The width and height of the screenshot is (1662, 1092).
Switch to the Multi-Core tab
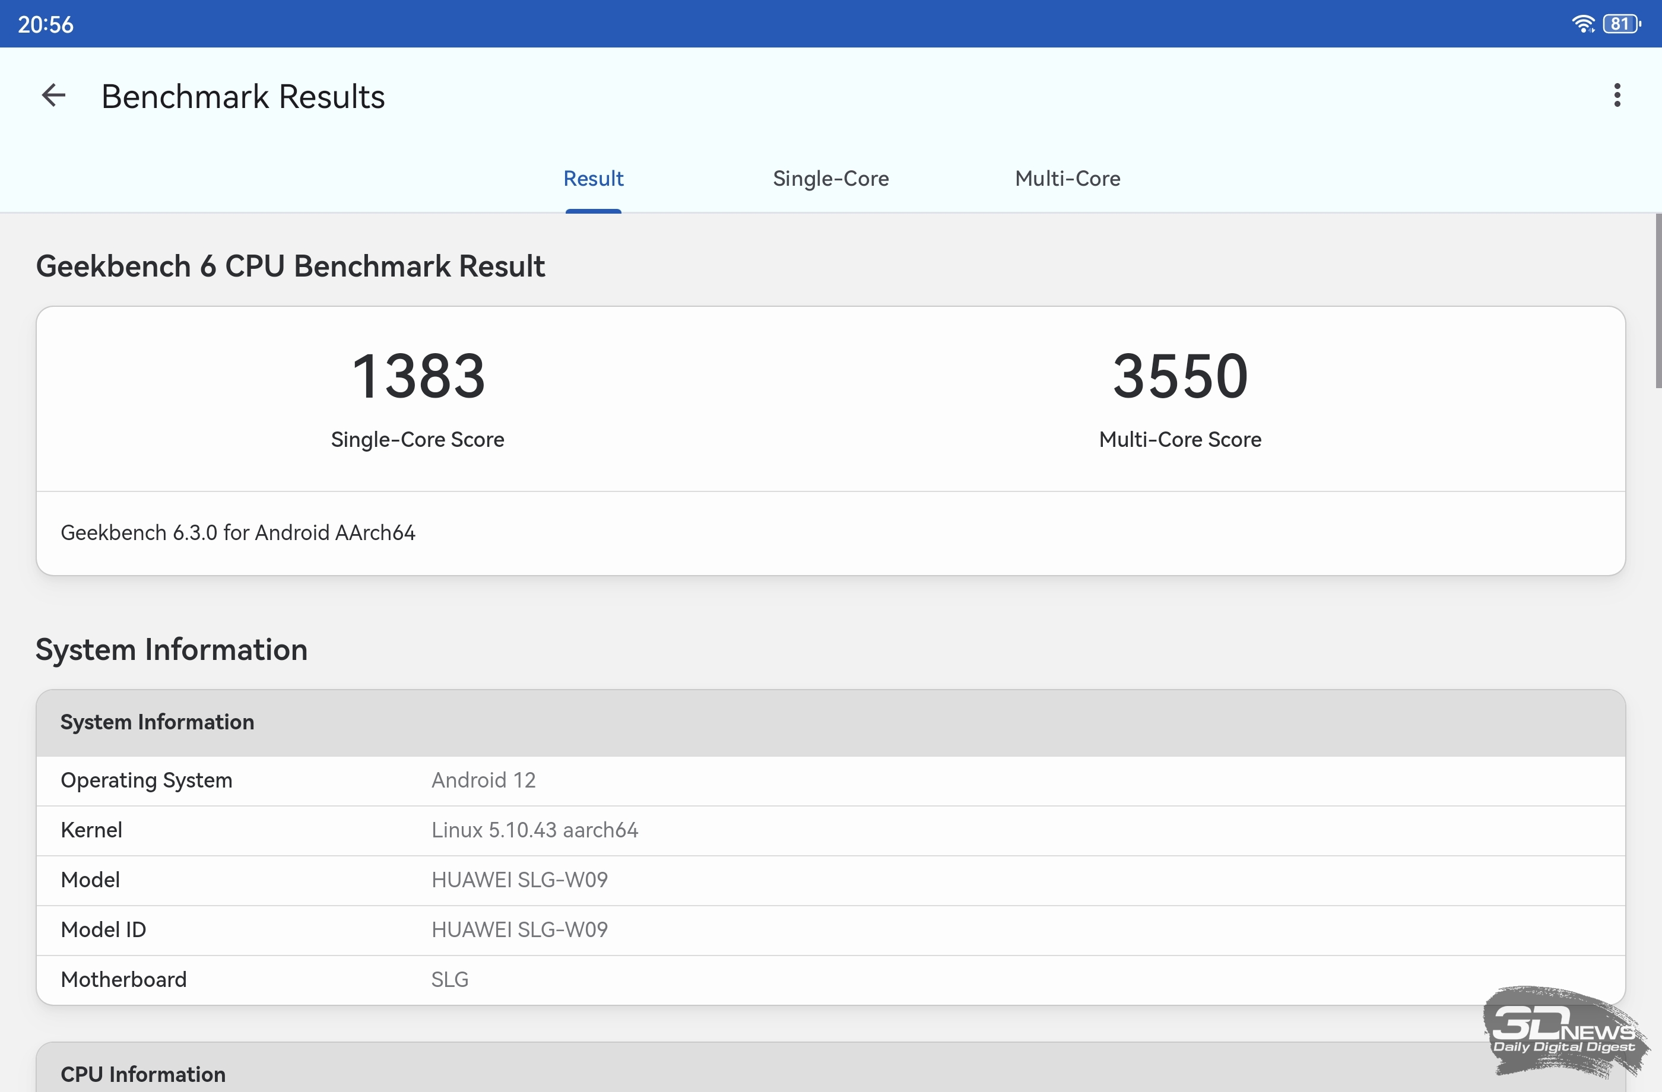[x=1067, y=179]
